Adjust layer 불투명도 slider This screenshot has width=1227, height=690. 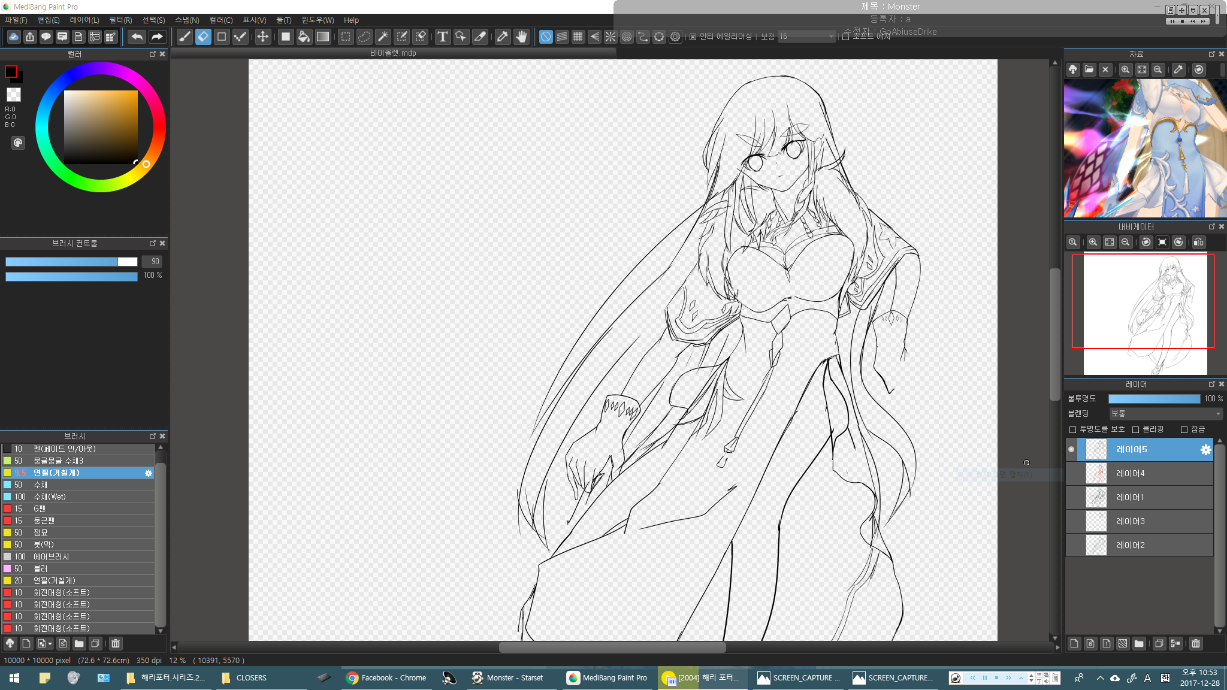click(1154, 398)
